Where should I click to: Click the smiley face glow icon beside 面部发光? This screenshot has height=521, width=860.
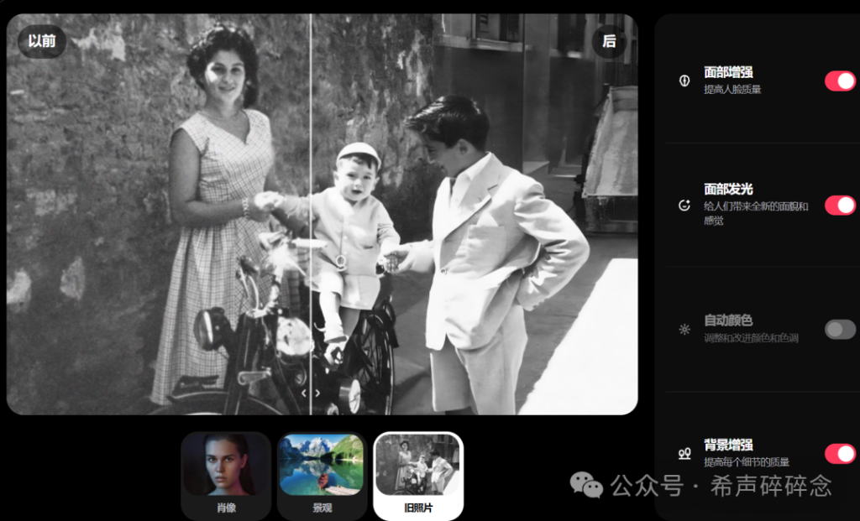click(684, 206)
